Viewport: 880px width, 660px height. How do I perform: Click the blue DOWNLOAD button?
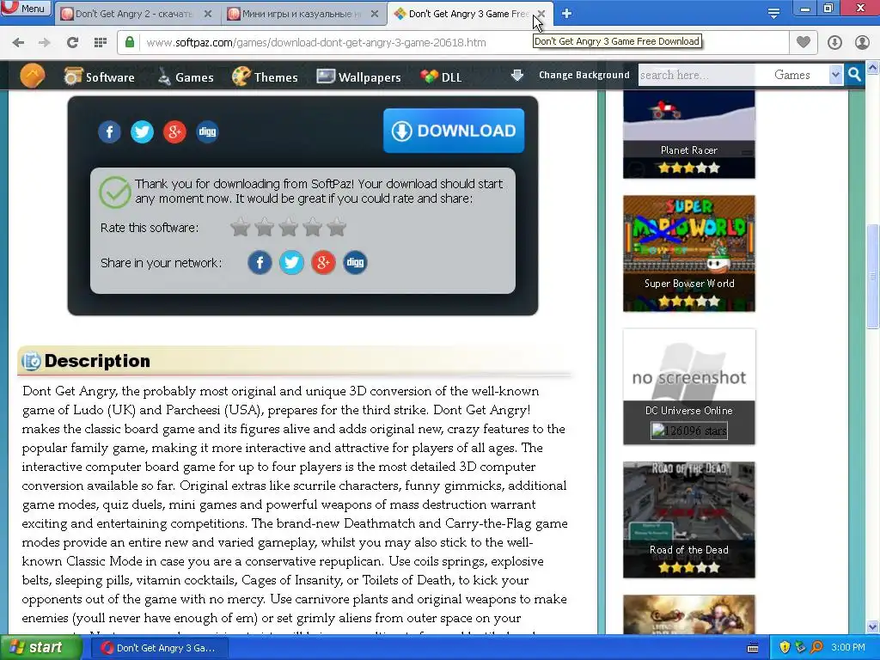coord(454,131)
